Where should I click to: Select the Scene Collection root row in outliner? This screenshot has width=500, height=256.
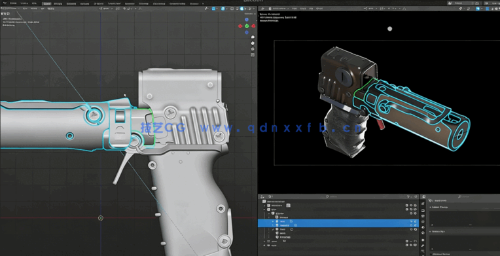[x=338, y=202]
